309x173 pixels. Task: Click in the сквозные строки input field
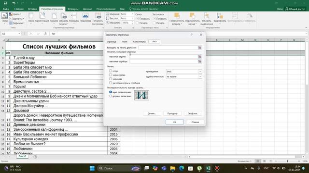(164, 57)
